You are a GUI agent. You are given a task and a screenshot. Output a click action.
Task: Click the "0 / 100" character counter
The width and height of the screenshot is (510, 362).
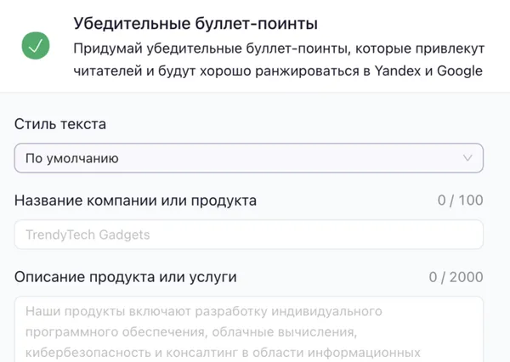pyautogui.click(x=460, y=201)
